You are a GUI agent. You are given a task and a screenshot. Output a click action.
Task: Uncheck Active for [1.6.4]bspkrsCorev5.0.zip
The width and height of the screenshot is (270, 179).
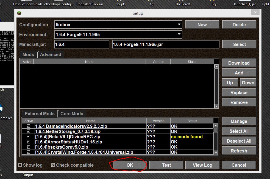point(28,147)
